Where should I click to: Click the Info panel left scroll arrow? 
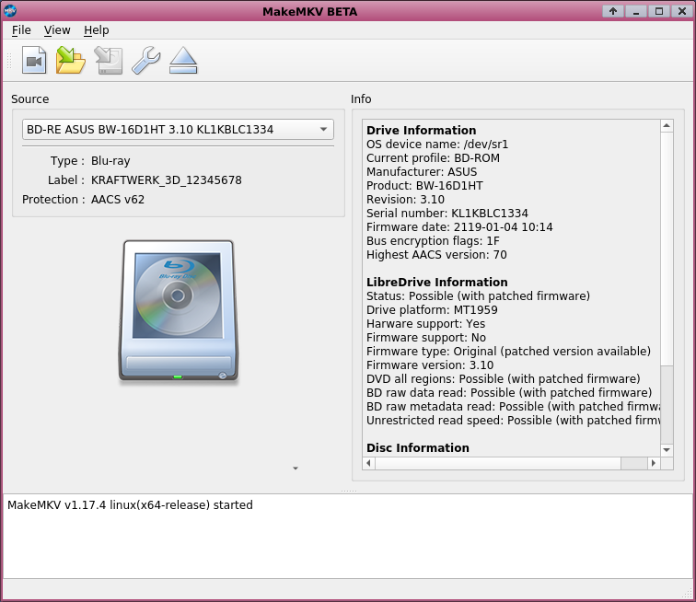point(369,464)
